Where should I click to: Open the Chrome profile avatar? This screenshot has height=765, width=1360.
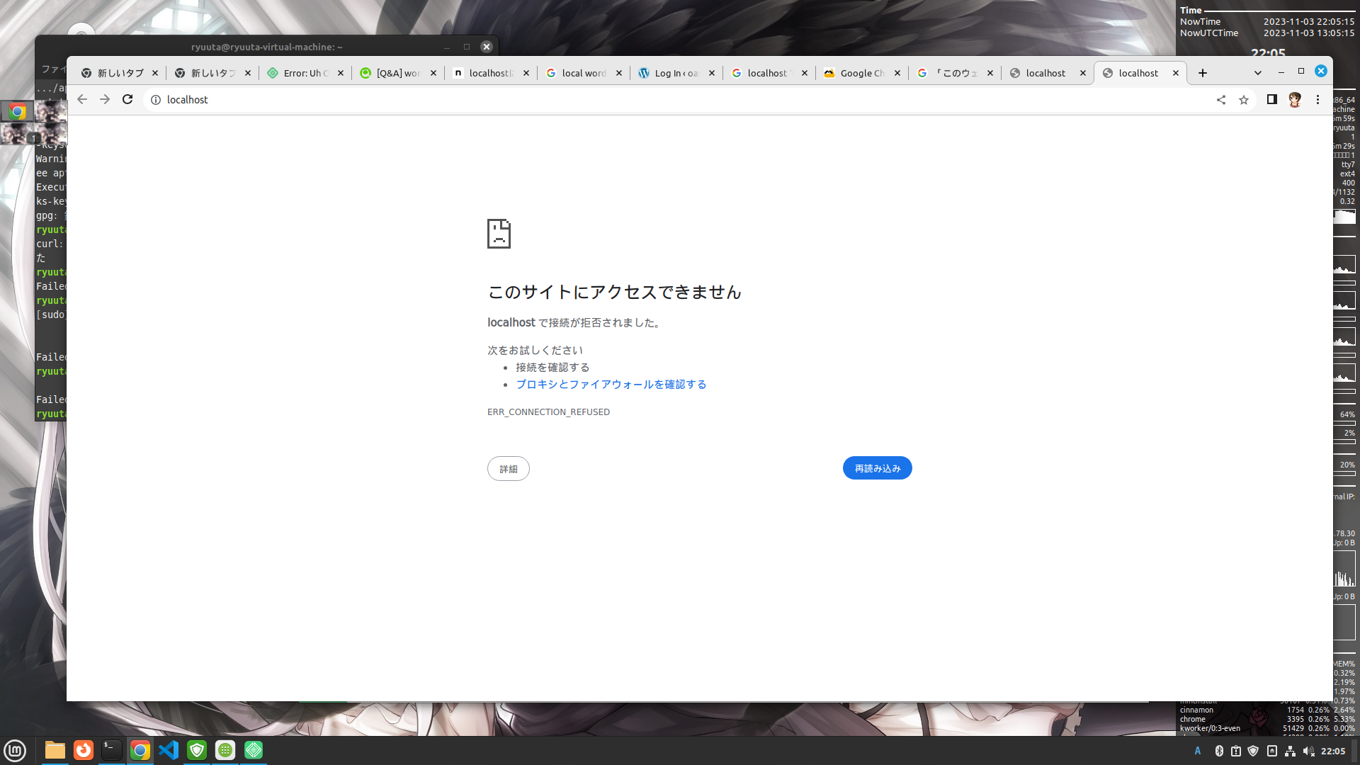pyautogui.click(x=1294, y=100)
